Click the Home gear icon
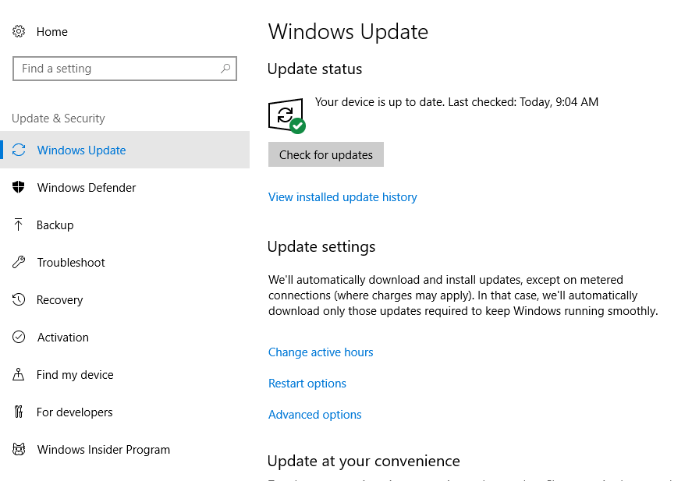692x481 pixels. click(x=19, y=31)
